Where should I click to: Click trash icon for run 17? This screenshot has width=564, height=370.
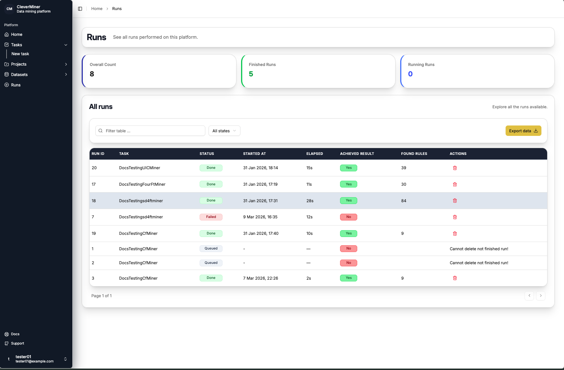point(455,184)
